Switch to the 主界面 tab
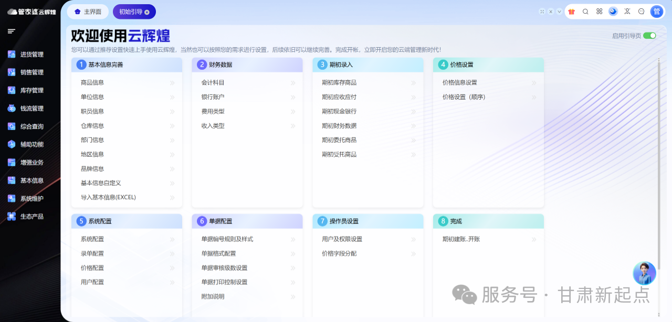 88,12
